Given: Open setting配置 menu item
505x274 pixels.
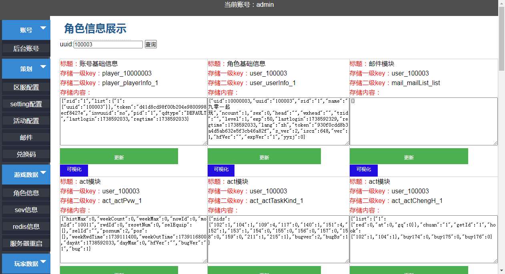Looking at the screenshot, I should (x=26, y=104).
